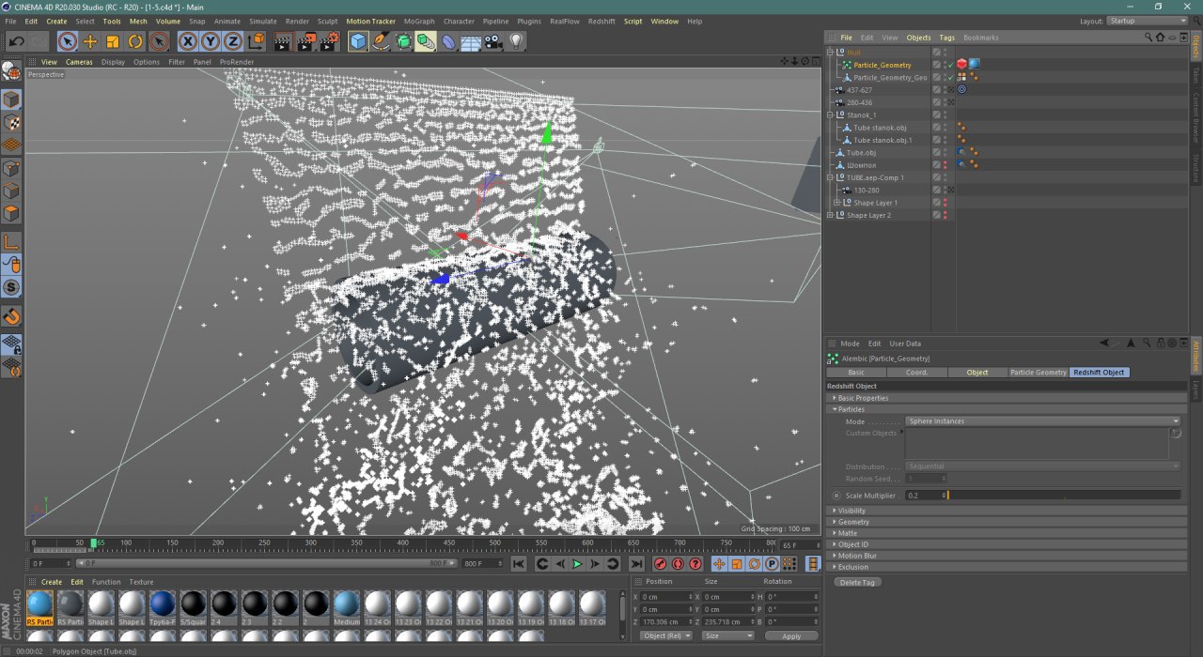Image resolution: width=1203 pixels, height=657 pixels.
Task: Activate the Scale tool
Action: [x=113, y=41]
